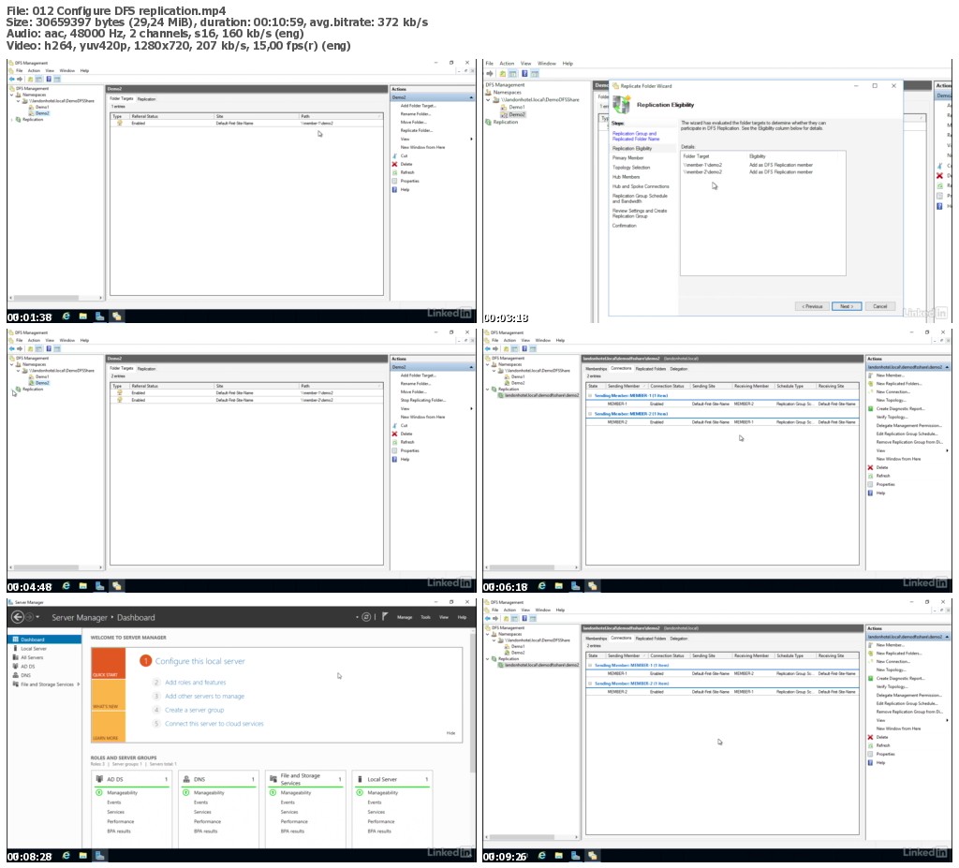Screen dimensions: 959x868
Task: Collapse Sending Member MEMBER-1 group in 00:06:18 frame
Action: (x=590, y=396)
